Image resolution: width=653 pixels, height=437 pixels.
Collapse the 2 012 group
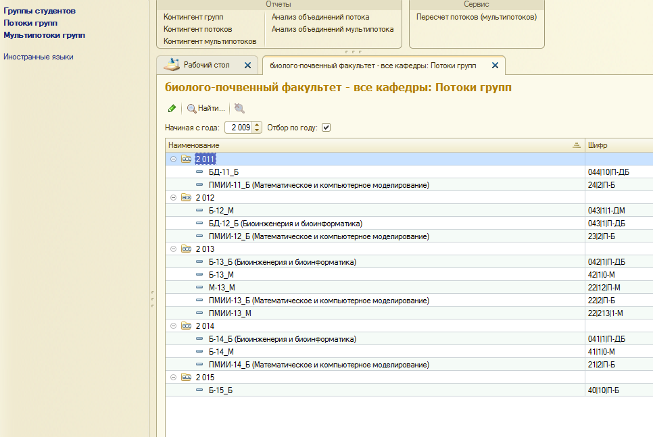(173, 198)
